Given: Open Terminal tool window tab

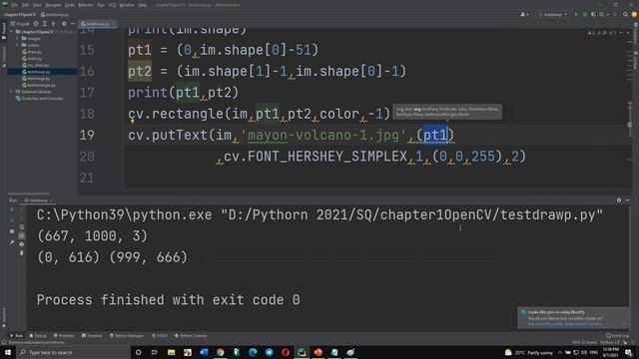Looking at the screenshot, I should [x=92, y=336].
